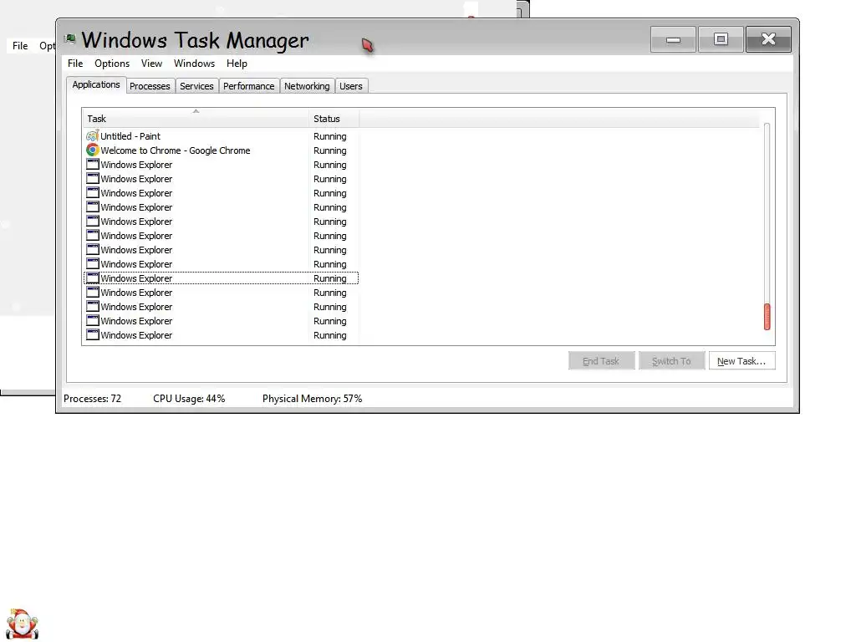The width and height of the screenshot is (856, 642).
Task: Select the Applications tab
Action: pyautogui.click(x=96, y=84)
